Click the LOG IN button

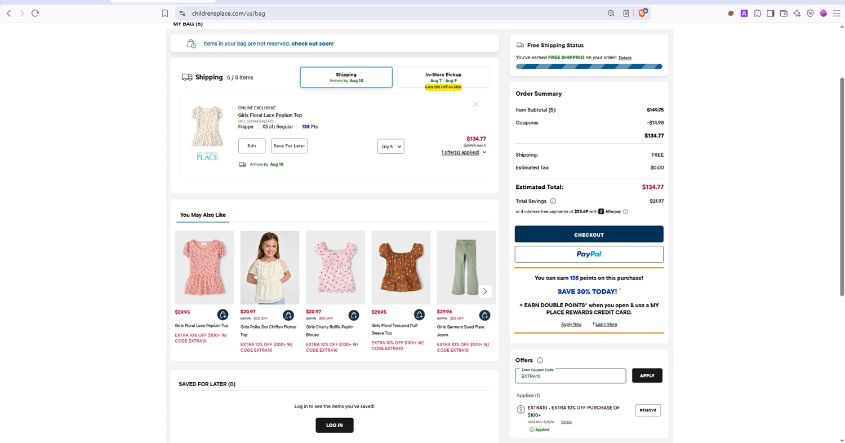pos(335,425)
